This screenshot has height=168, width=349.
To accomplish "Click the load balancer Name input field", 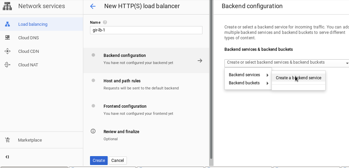I will [146, 30].
